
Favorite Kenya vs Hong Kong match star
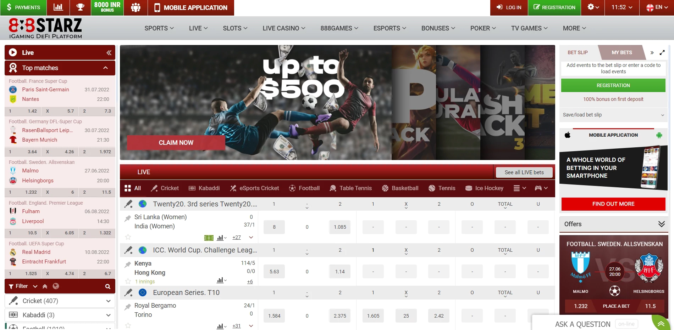coord(128,281)
